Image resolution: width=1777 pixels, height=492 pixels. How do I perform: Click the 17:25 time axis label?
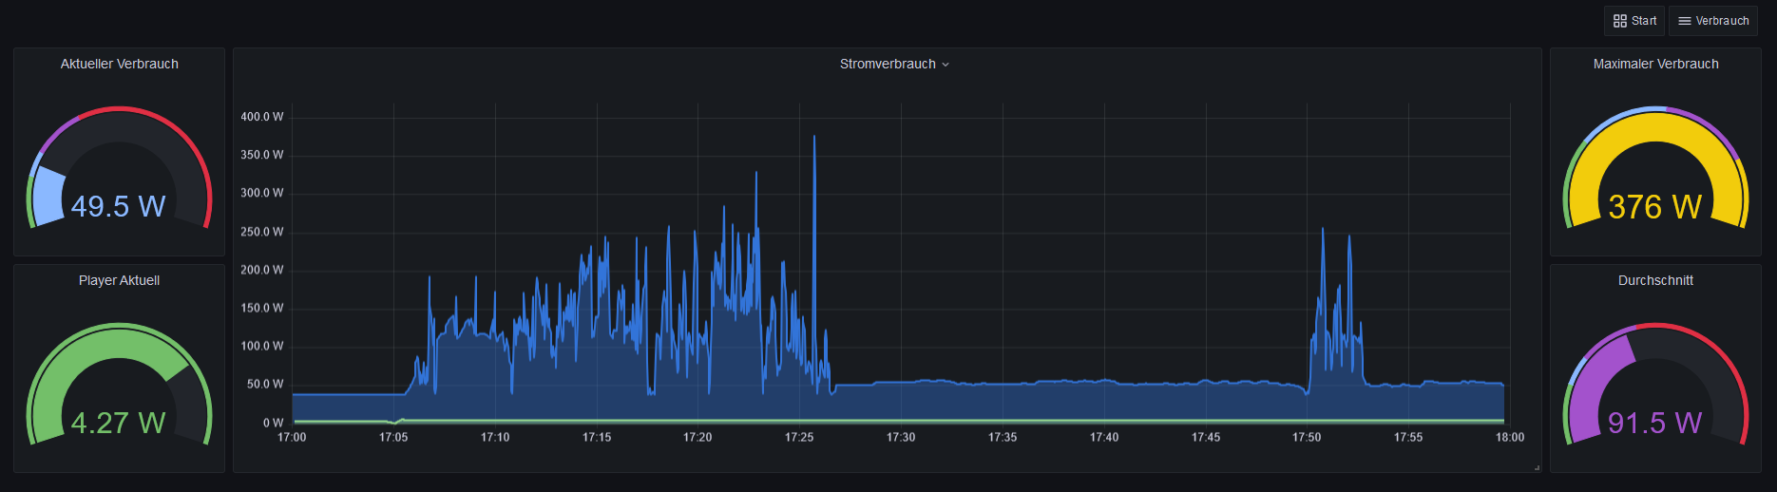point(799,437)
